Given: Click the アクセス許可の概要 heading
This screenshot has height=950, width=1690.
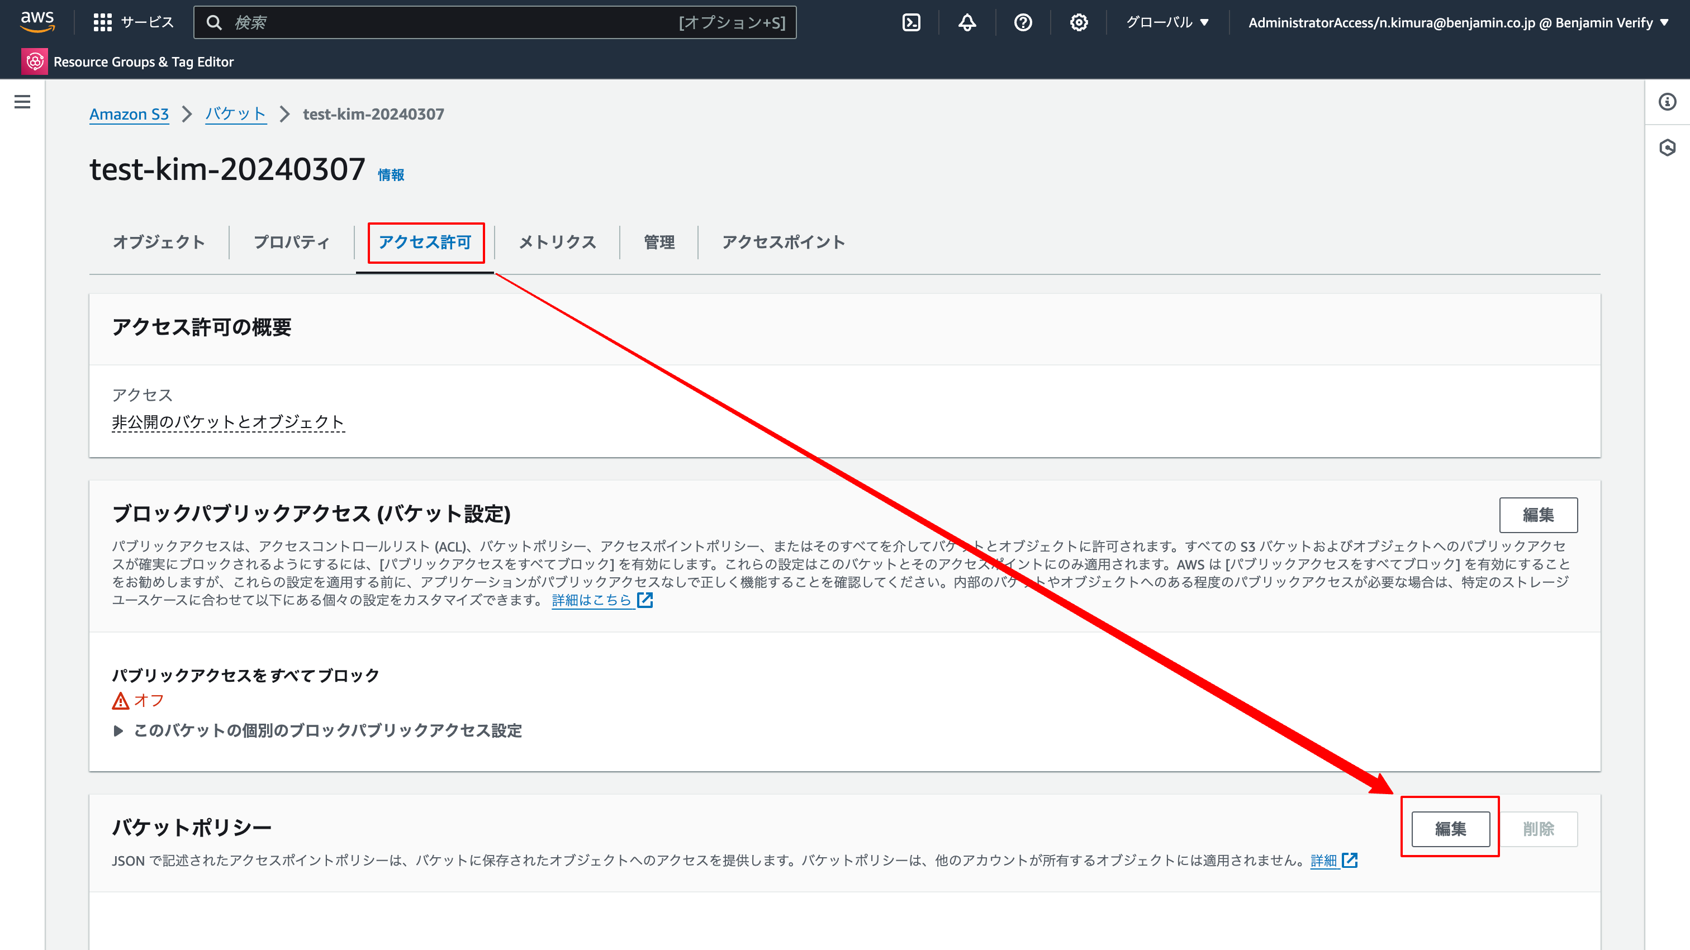Looking at the screenshot, I should tap(202, 327).
